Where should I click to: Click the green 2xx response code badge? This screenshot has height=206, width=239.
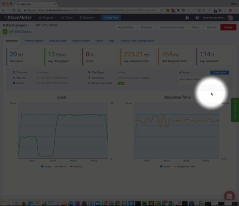tap(121, 83)
